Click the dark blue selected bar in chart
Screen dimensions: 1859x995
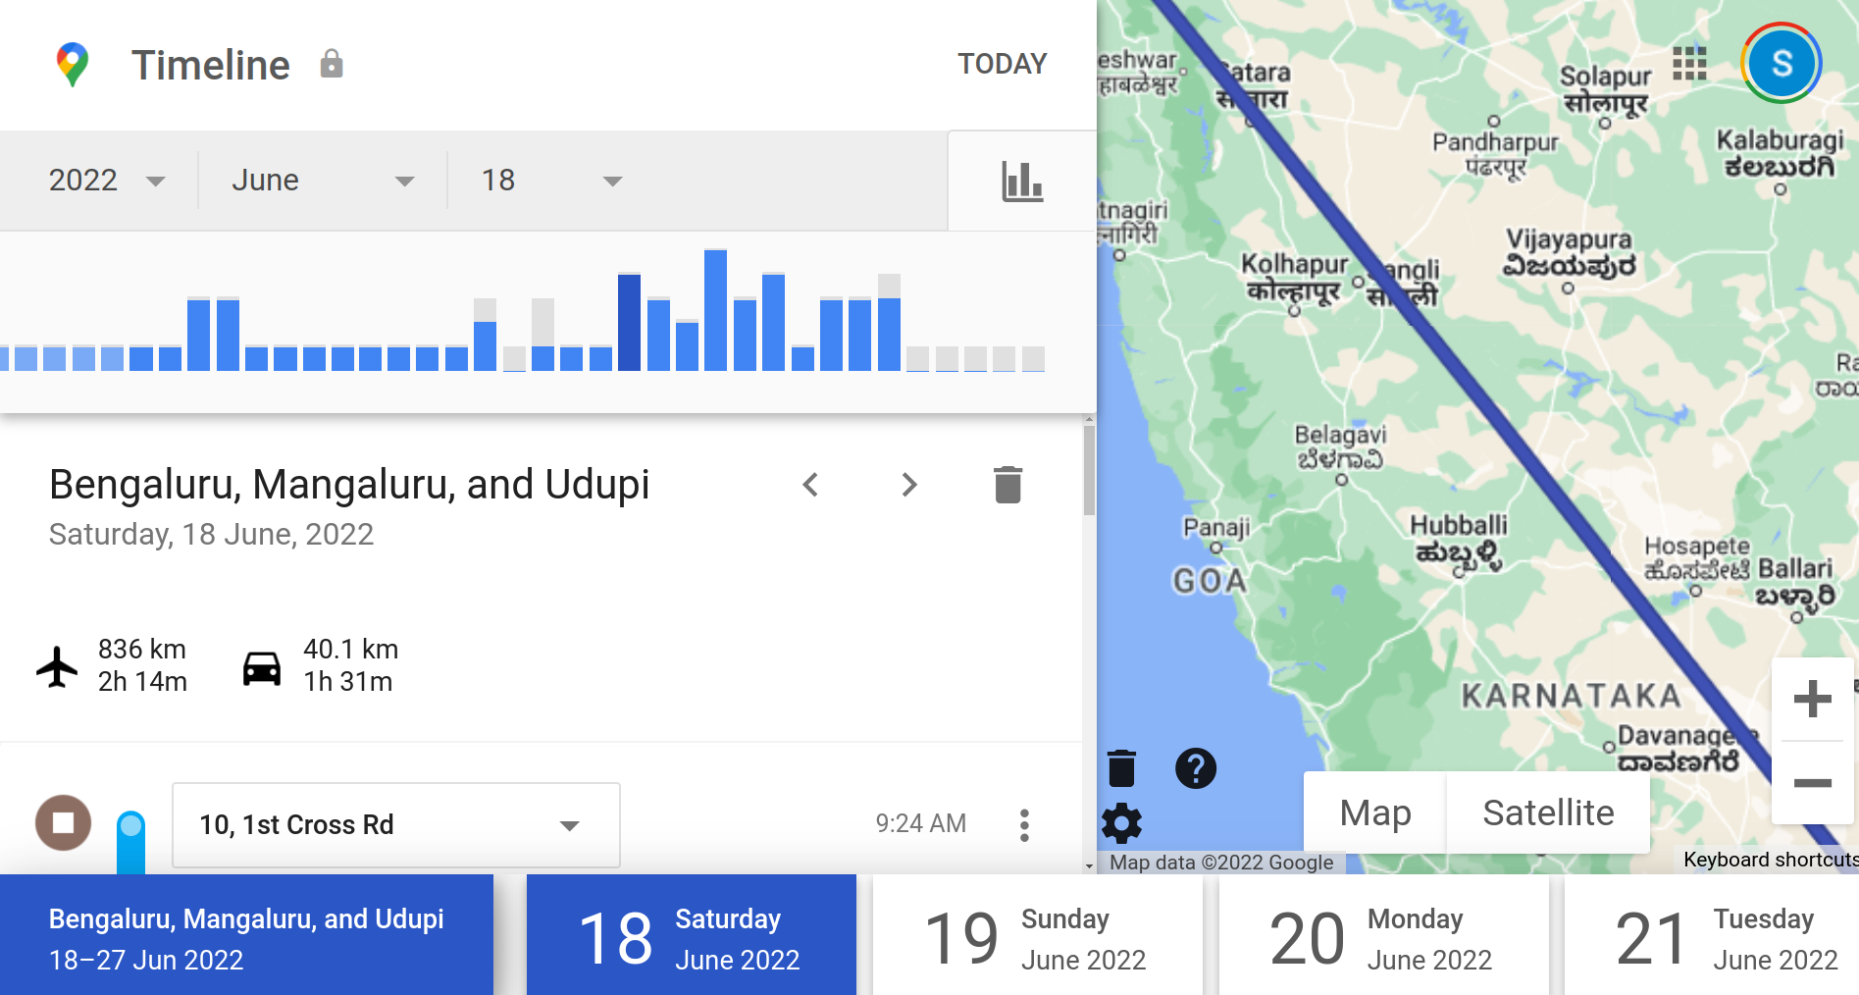click(x=629, y=322)
